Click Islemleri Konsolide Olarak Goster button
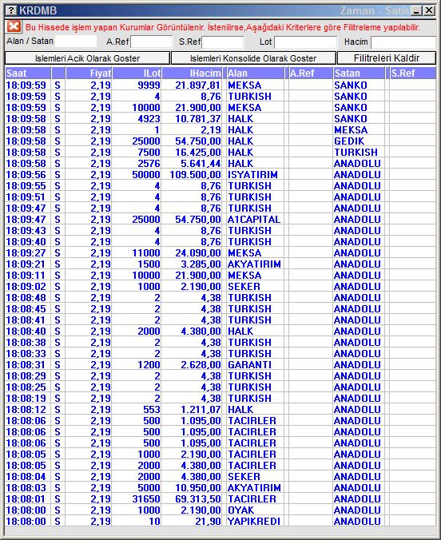 click(253, 58)
